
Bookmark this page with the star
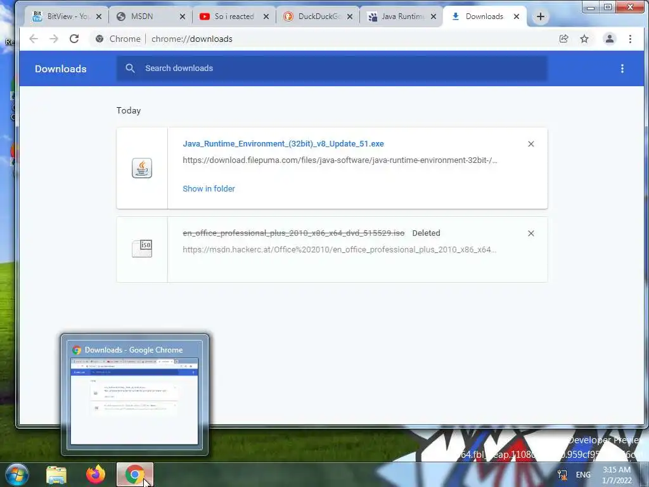[x=584, y=39]
